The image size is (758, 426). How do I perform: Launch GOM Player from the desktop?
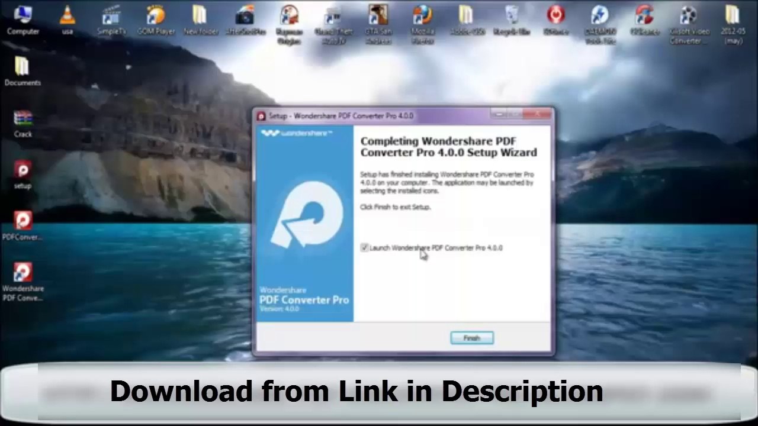pyautogui.click(x=156, y=20)
